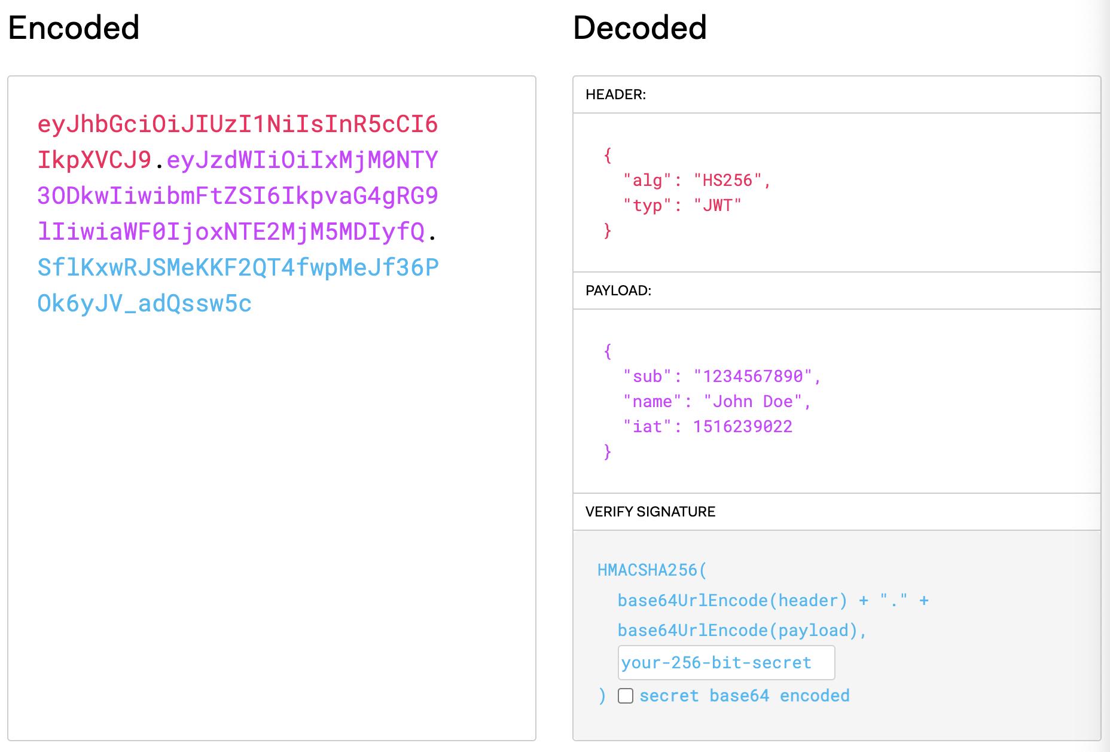Screen dimensions: 1110x752
Task: Click the Decoded heading
Action: click(639, 28)
